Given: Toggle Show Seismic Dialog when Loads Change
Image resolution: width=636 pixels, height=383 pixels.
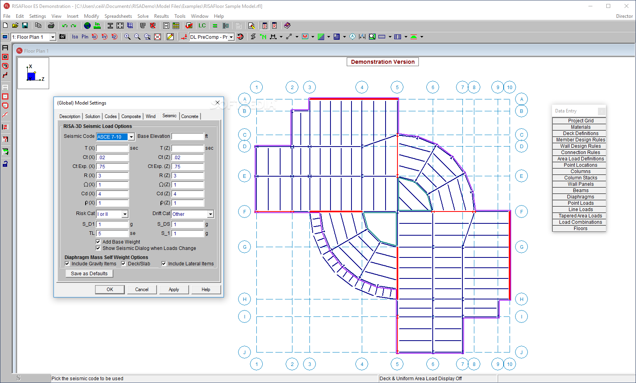Looking at the screenshot, I should pyautogui.click(x=98, y=248).
